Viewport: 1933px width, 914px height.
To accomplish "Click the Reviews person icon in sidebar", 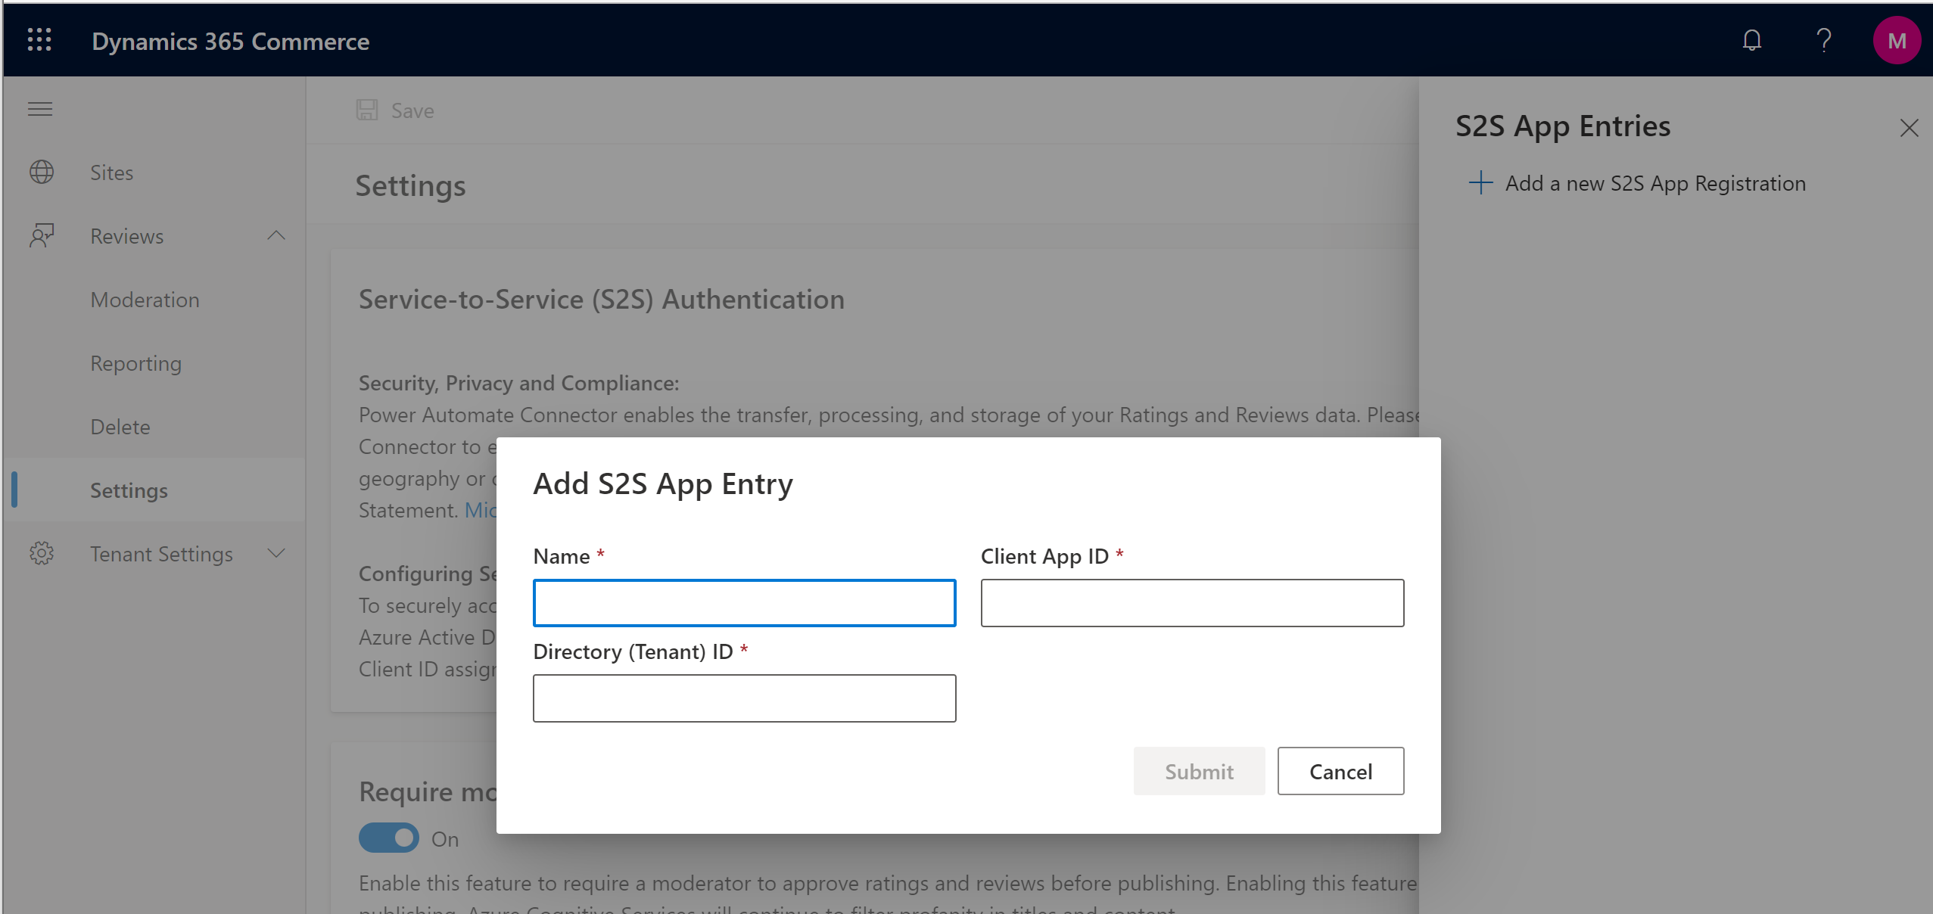I will pos(41,237).
